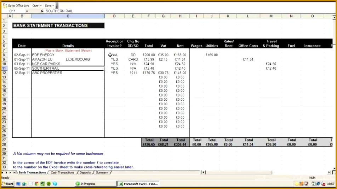
Task: Click the Start button
Action: point(8,184)
